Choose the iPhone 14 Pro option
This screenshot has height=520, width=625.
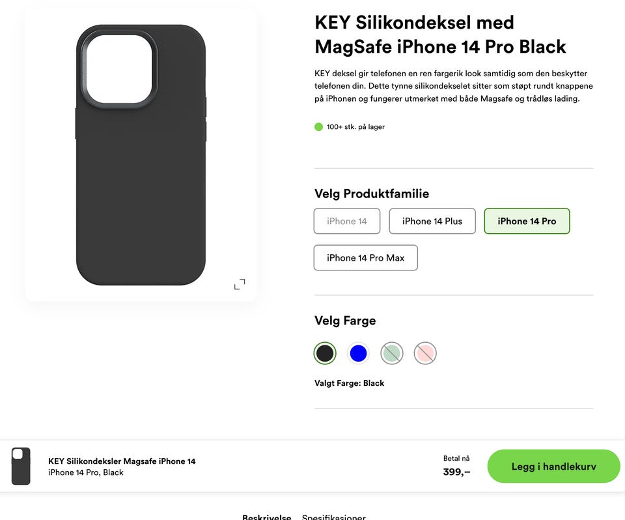pos(527,221)
